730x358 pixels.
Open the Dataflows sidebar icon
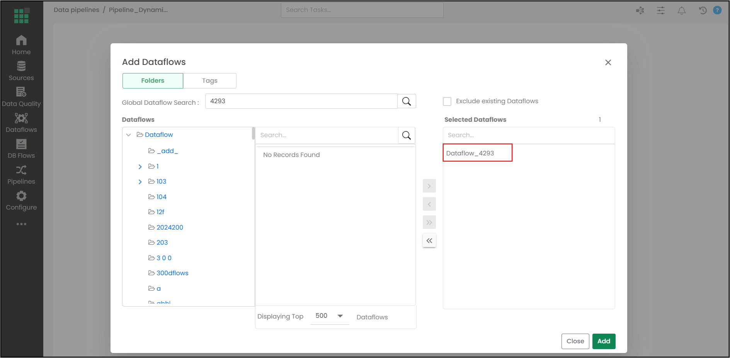pyautogui.click(x=21, y=123)
